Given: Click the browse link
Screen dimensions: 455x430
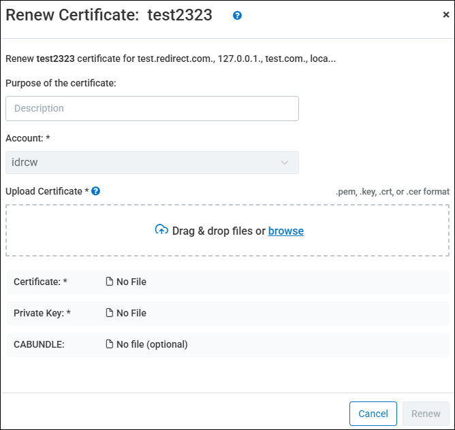Looking at the screenshot, I should pos(286,231).
